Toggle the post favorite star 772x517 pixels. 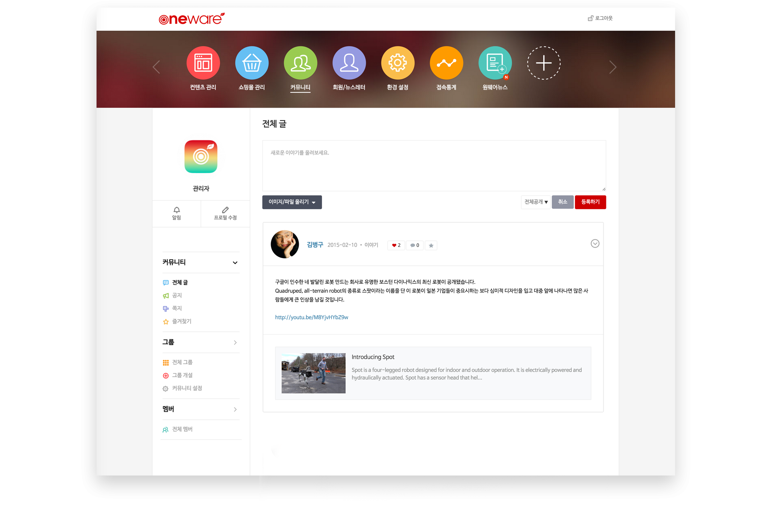point(431,245)
